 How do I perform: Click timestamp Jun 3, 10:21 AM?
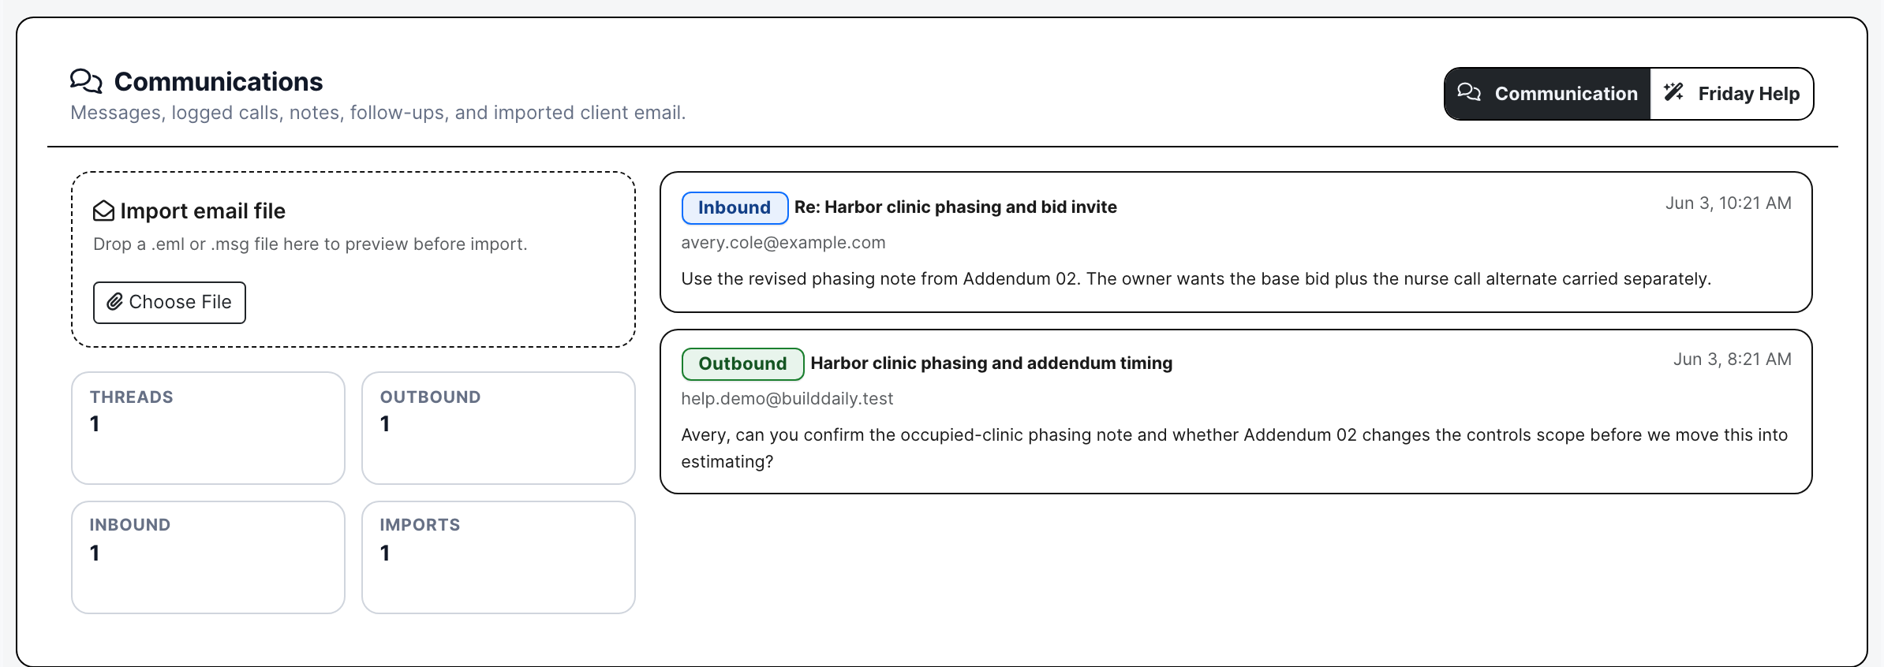[1728, 203]
